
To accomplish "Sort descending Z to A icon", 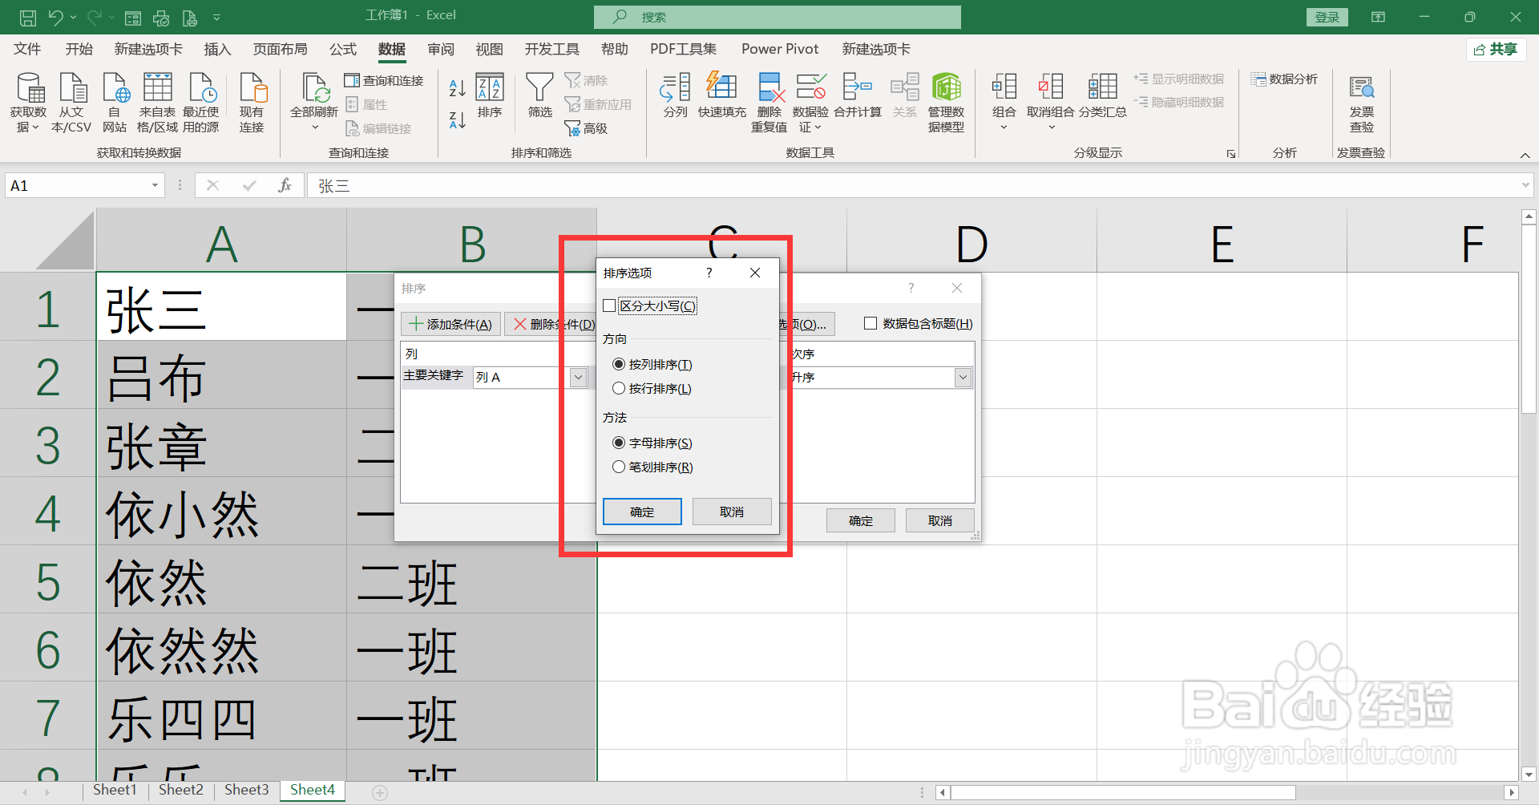I will pos(458,120).
